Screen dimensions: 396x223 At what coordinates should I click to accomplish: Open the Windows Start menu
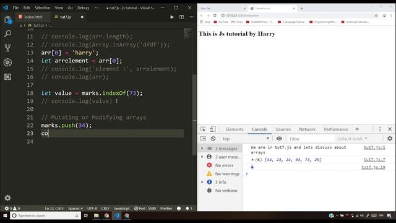click(x=5, y=216)
